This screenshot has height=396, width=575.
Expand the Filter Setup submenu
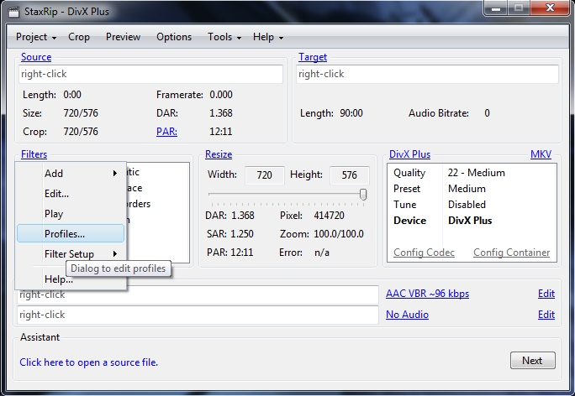tap(71, 253)
